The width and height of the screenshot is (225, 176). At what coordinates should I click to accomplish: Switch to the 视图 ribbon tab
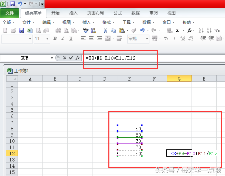[x=171, y=13]
